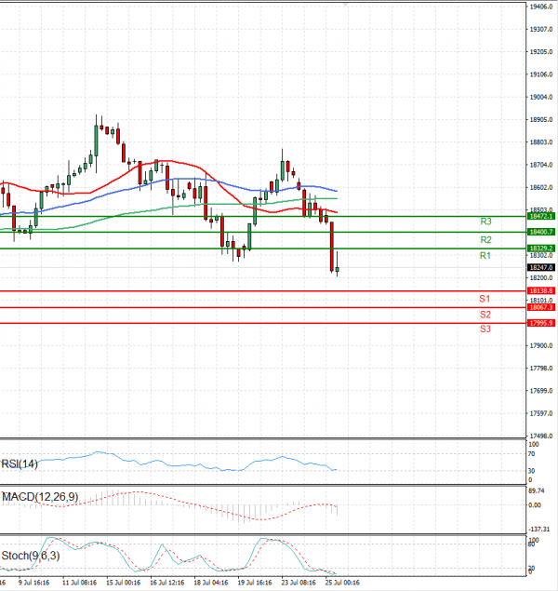Screen dimensions: 558x591
Task: Click the 19106.0 price axis value
Action: click(541, 74)
